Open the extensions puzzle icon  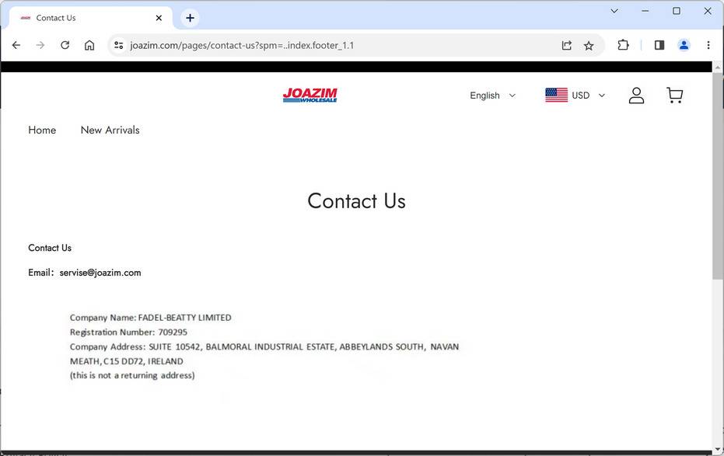[623, 45]
